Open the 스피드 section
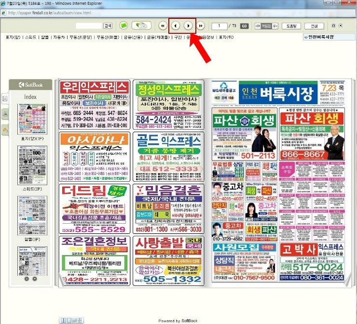 pyautogui.click(x=31, y=37)
